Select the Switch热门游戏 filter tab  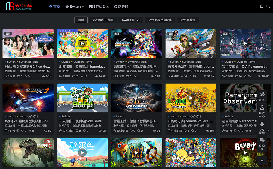[103, 20]
